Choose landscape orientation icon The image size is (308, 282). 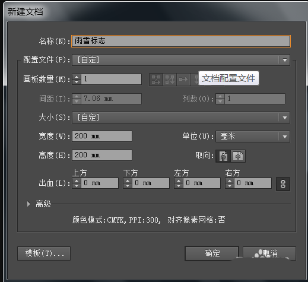click(238, 156)
